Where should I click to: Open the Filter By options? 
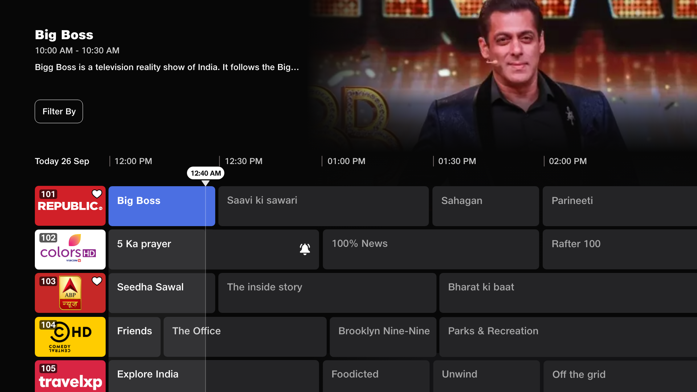tap(58, 111)
